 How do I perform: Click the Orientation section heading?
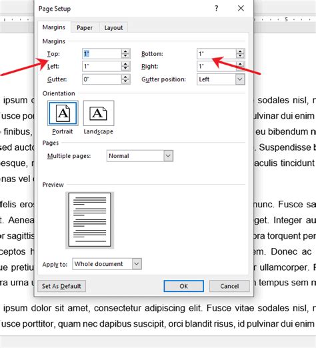click(x=59, y=93)
